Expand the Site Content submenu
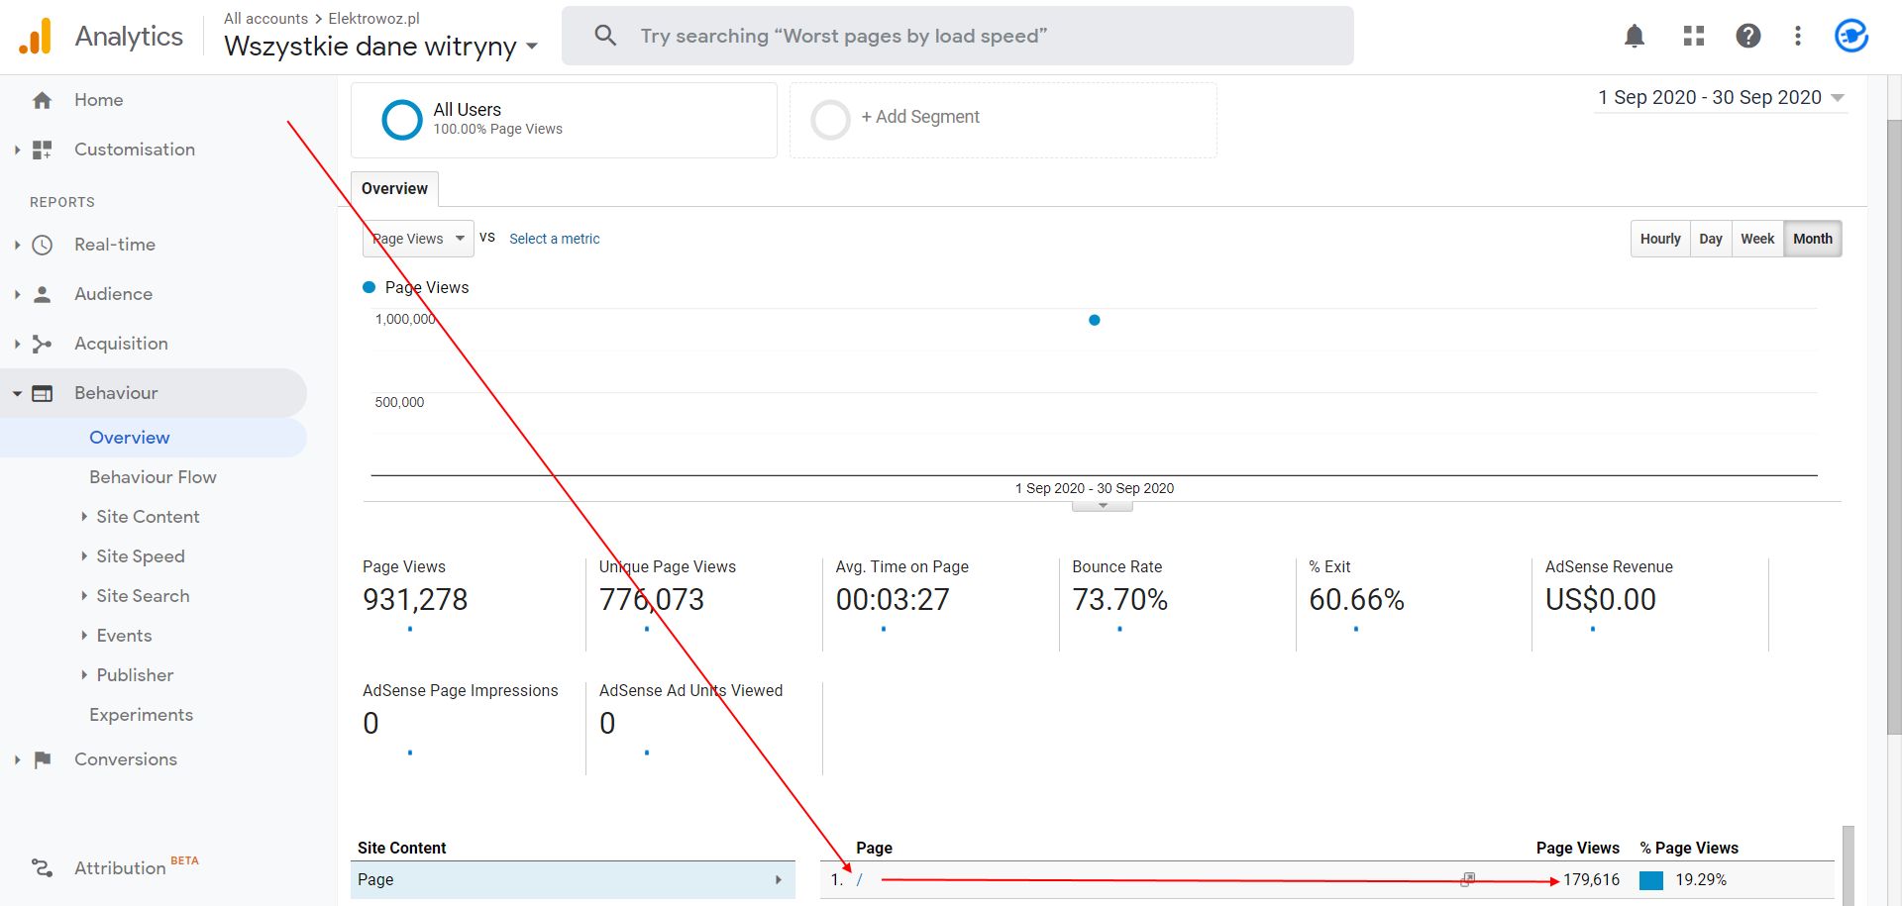The width and height of the screenshot is (1902, 906). [x=148, y=517]
